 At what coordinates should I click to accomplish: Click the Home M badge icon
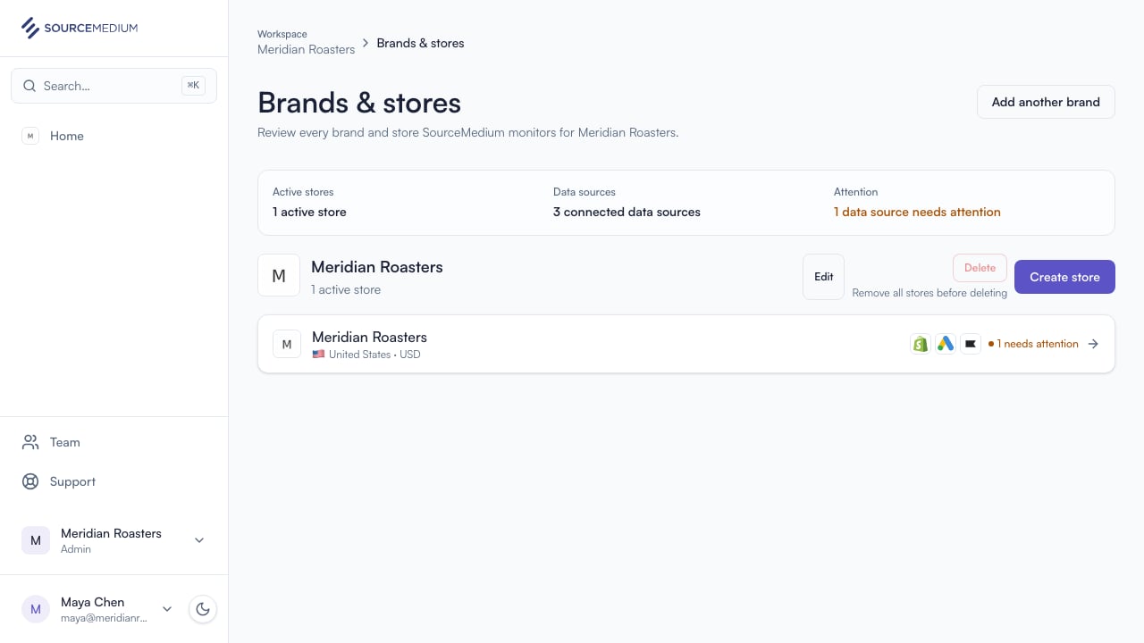pos(30,136)
